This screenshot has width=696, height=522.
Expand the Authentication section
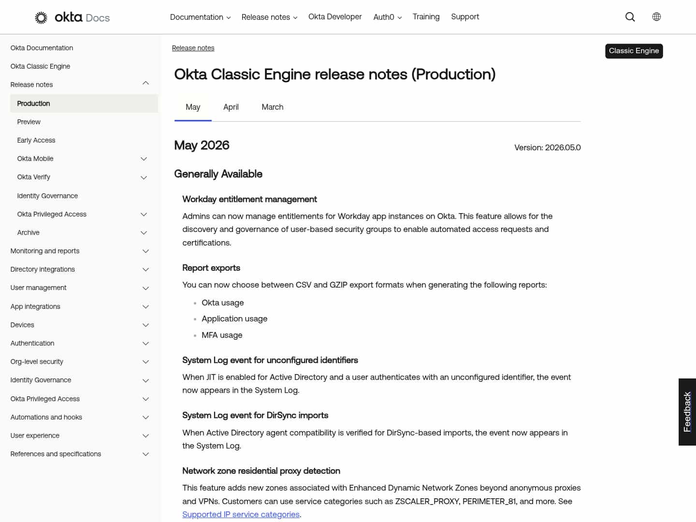(145, 344)
